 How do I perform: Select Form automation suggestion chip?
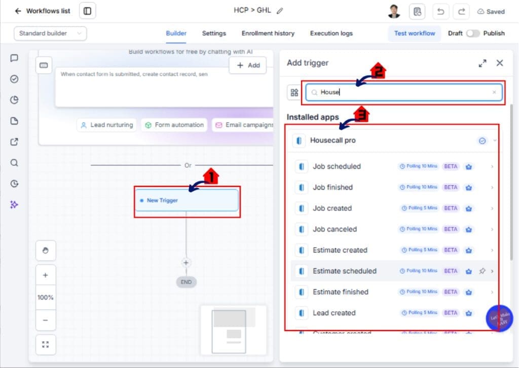click(174, 125)
